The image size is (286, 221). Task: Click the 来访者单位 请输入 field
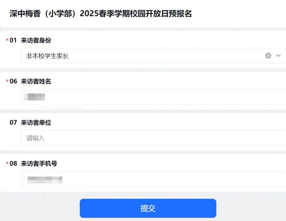(x=153, y=138)
